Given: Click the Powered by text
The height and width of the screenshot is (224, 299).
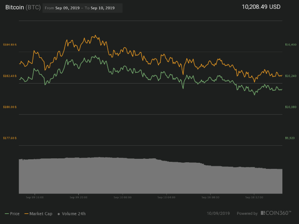Looking at the screenshot, I should [x=247, y=213].
